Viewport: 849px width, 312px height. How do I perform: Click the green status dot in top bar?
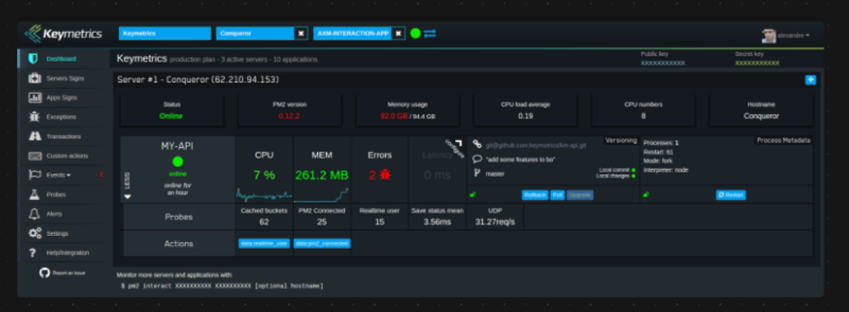pos(416,33)
